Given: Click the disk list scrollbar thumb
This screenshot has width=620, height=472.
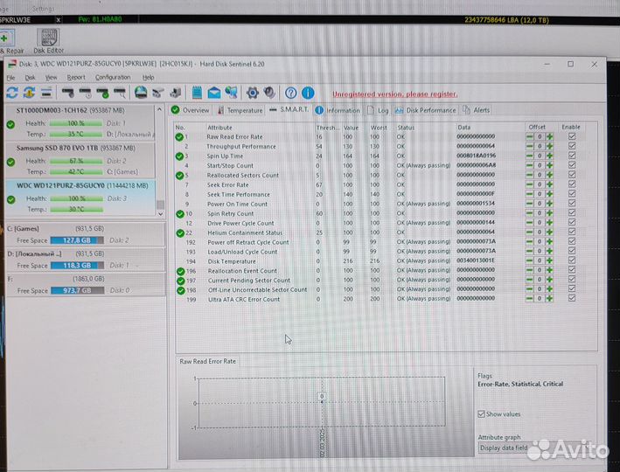Looking at the screenshot, I should 160,205.
